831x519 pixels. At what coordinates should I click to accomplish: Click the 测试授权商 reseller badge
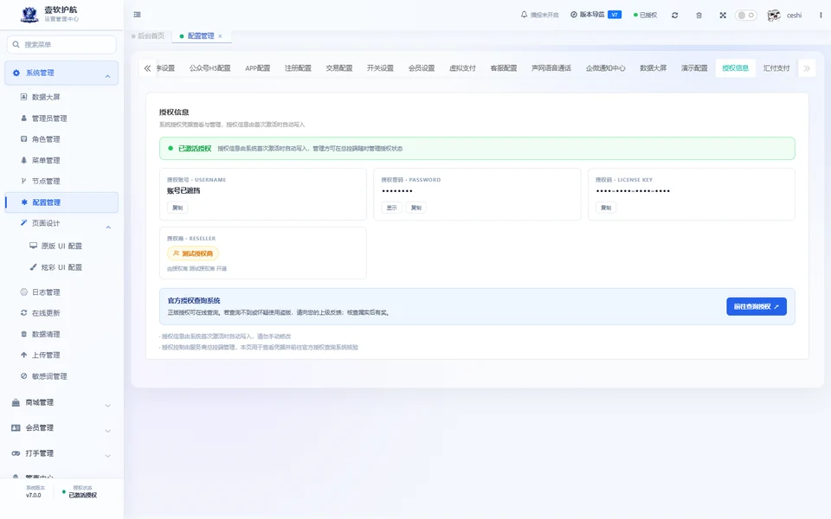coord(193,253)
